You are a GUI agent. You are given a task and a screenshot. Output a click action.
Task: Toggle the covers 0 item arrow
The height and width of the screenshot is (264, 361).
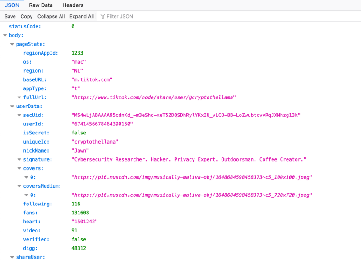(27, 177)
